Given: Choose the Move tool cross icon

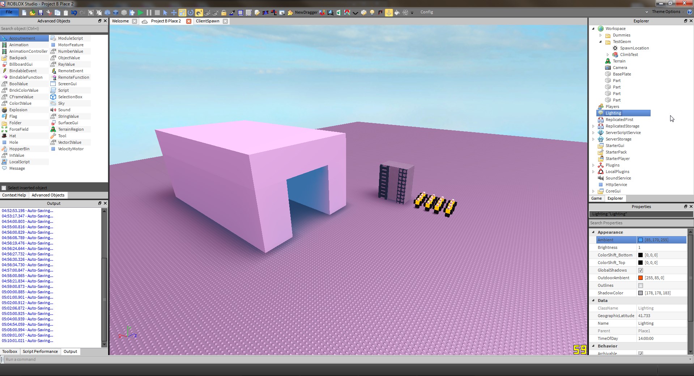Looking at the screenshot, I should pyautogui.click(x=174, y=13).
